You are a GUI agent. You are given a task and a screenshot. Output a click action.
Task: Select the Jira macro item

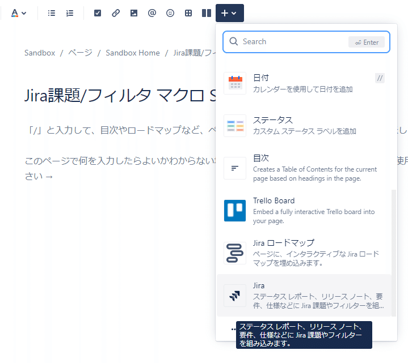(x=304, y=295)
